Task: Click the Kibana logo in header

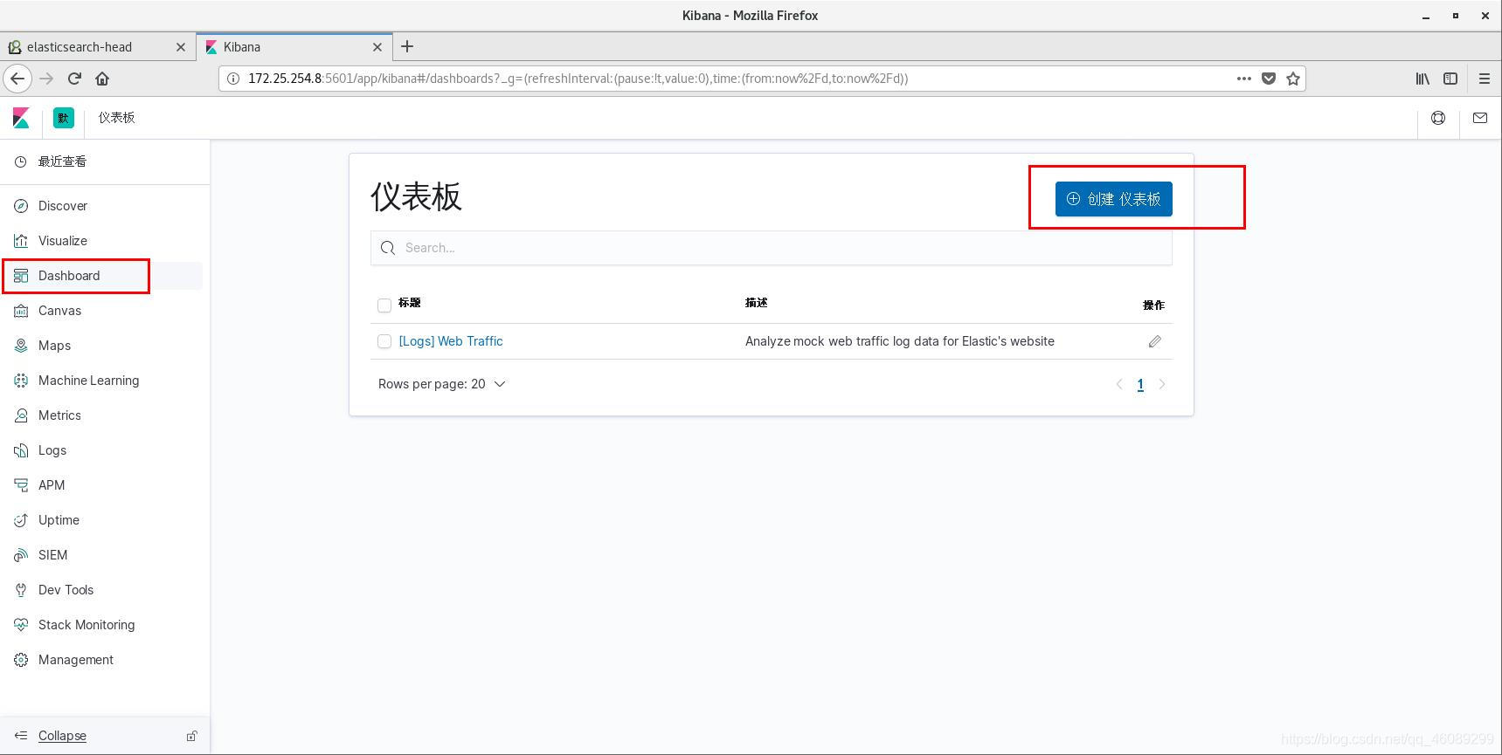Action: [21, 118]
